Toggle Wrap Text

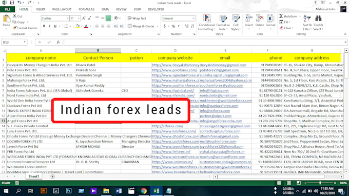pyautogui.click(x=137, y=18)
